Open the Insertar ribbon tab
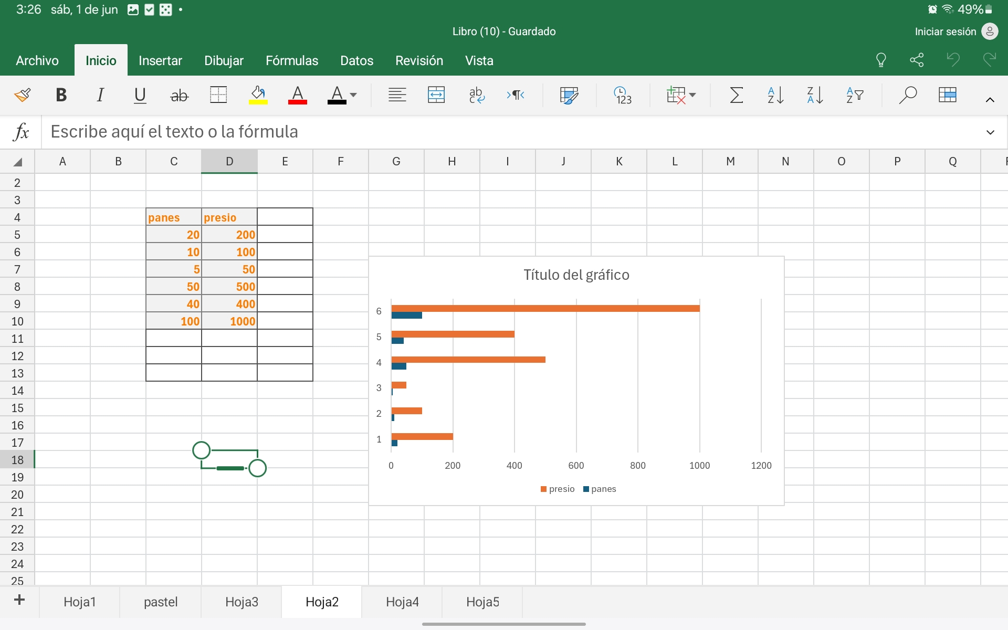This screenshot has width=1008, height=630. point(160,60)
